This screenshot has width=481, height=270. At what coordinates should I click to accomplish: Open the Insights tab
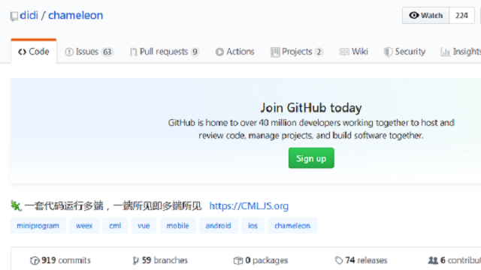click(461, 52)
